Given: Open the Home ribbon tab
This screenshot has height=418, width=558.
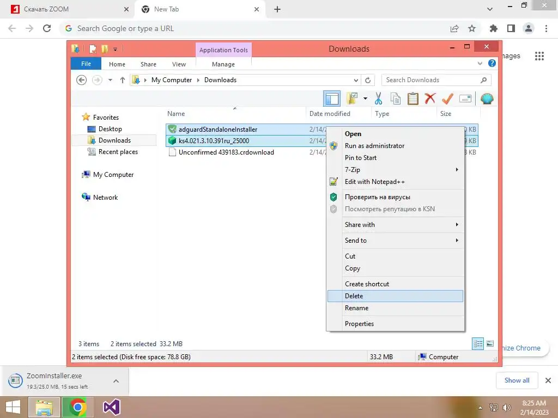Looking at the screenshot, I should [117, 64].
